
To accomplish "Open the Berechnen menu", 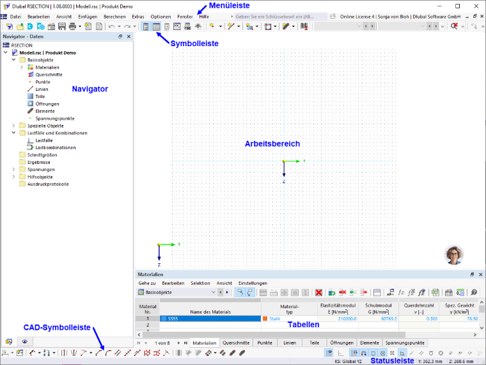I will tap(114, 17).
